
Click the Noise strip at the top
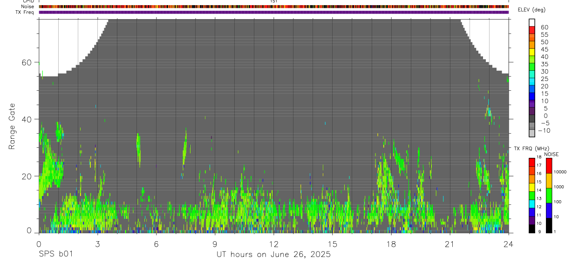click(x=273, y=7)
